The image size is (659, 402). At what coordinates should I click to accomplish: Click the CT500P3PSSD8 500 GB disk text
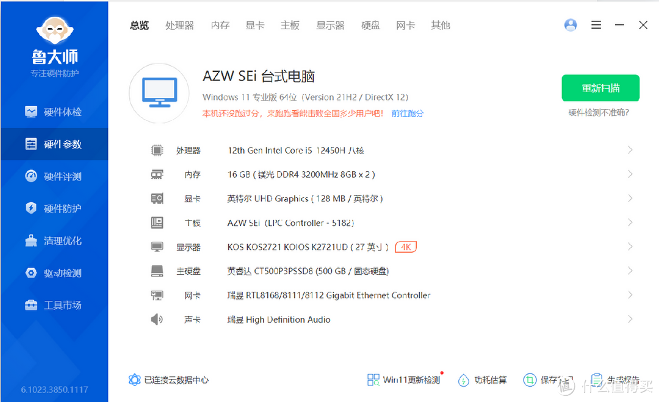[x=308, y=271]
